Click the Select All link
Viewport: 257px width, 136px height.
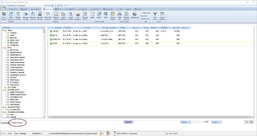click(x=144, y=16)
